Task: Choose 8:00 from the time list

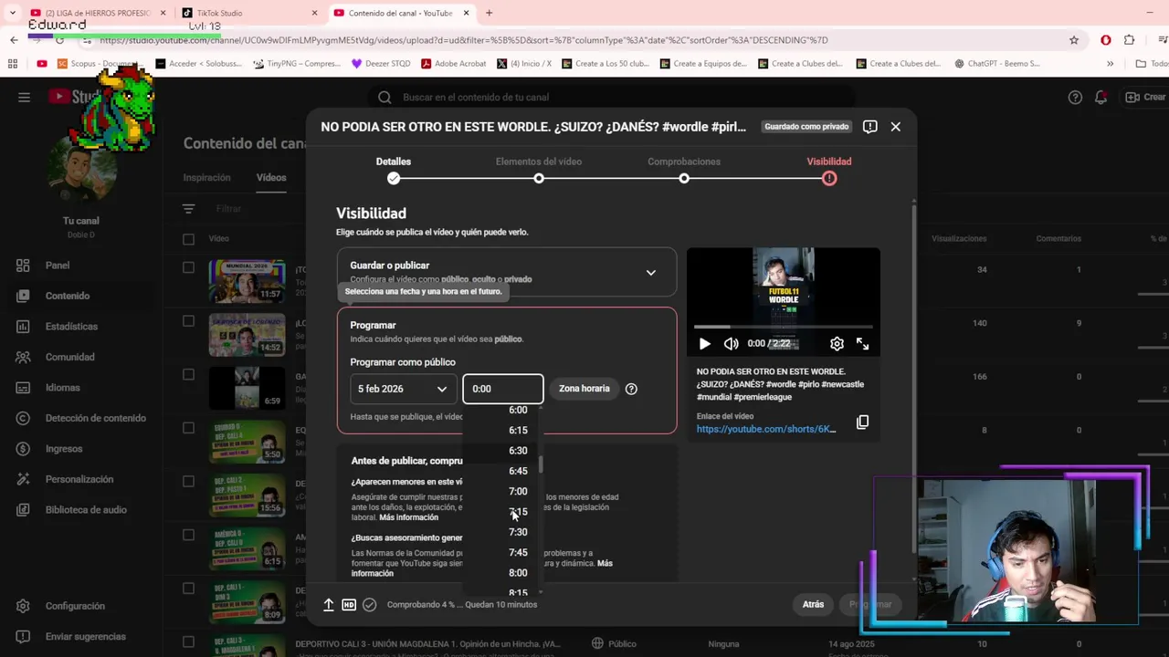Action: 518,573
